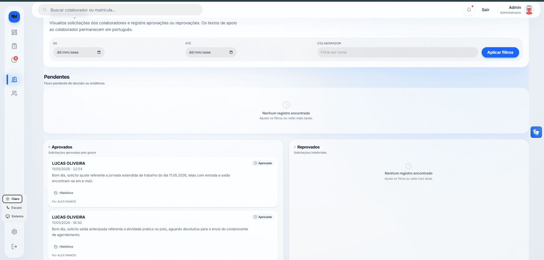Viewport: 544px width, 260px height.
Task: Click Aplicar filtros button
Action: 500,52
